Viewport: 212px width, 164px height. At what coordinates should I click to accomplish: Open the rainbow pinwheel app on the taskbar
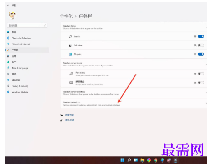click(149, 160)
